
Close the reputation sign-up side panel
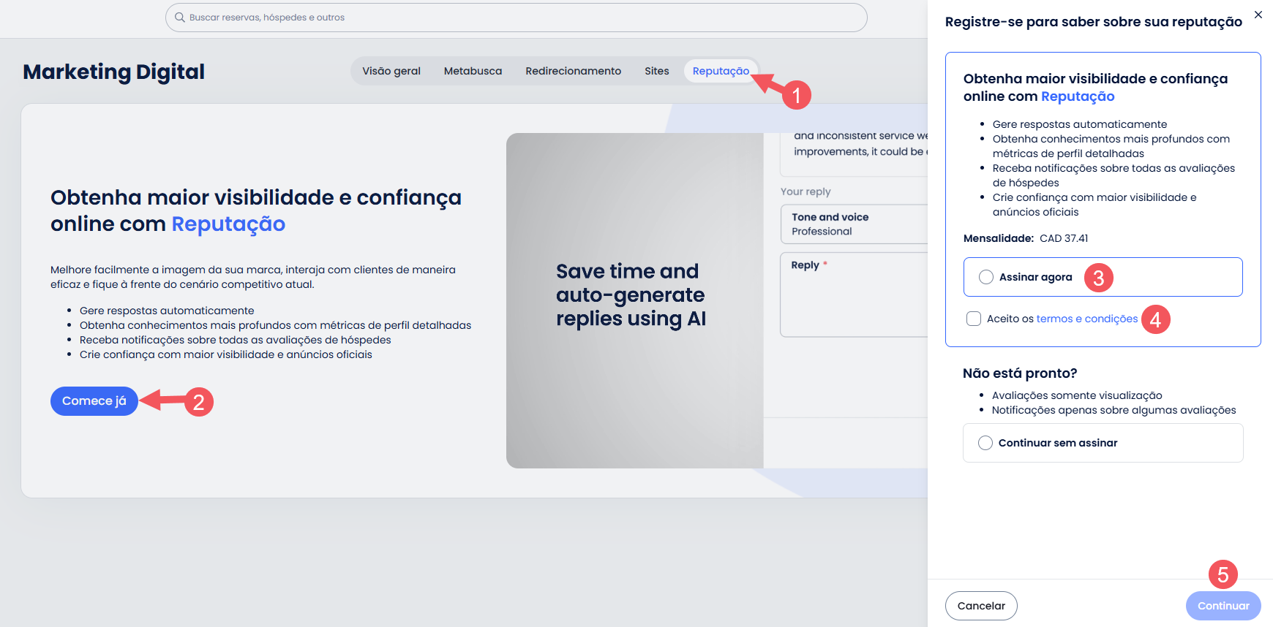1258,15
